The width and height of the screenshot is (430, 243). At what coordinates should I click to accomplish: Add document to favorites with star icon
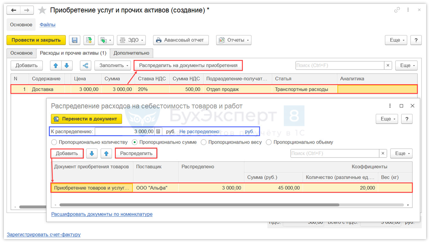pos(42,10)
